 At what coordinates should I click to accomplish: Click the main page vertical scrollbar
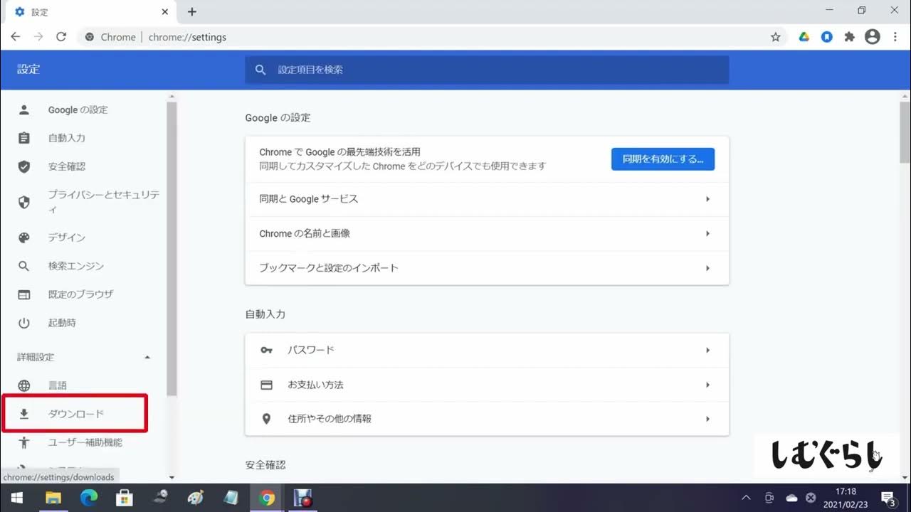pos(905,132)
